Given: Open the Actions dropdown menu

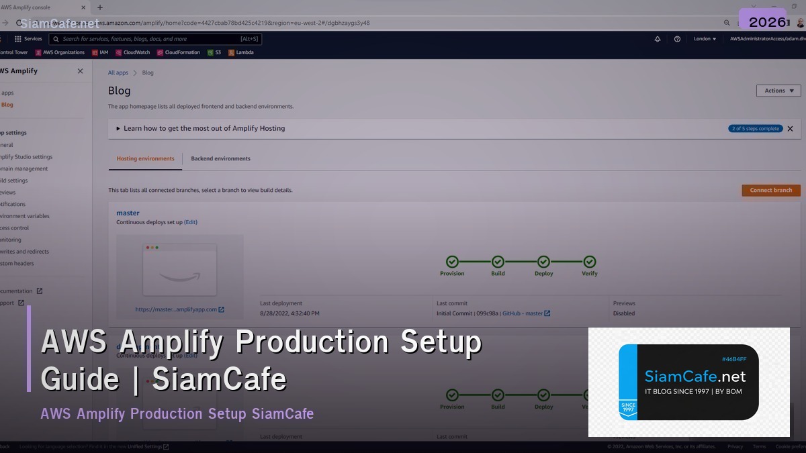Looking at the screenshot, I should (778, 90).
